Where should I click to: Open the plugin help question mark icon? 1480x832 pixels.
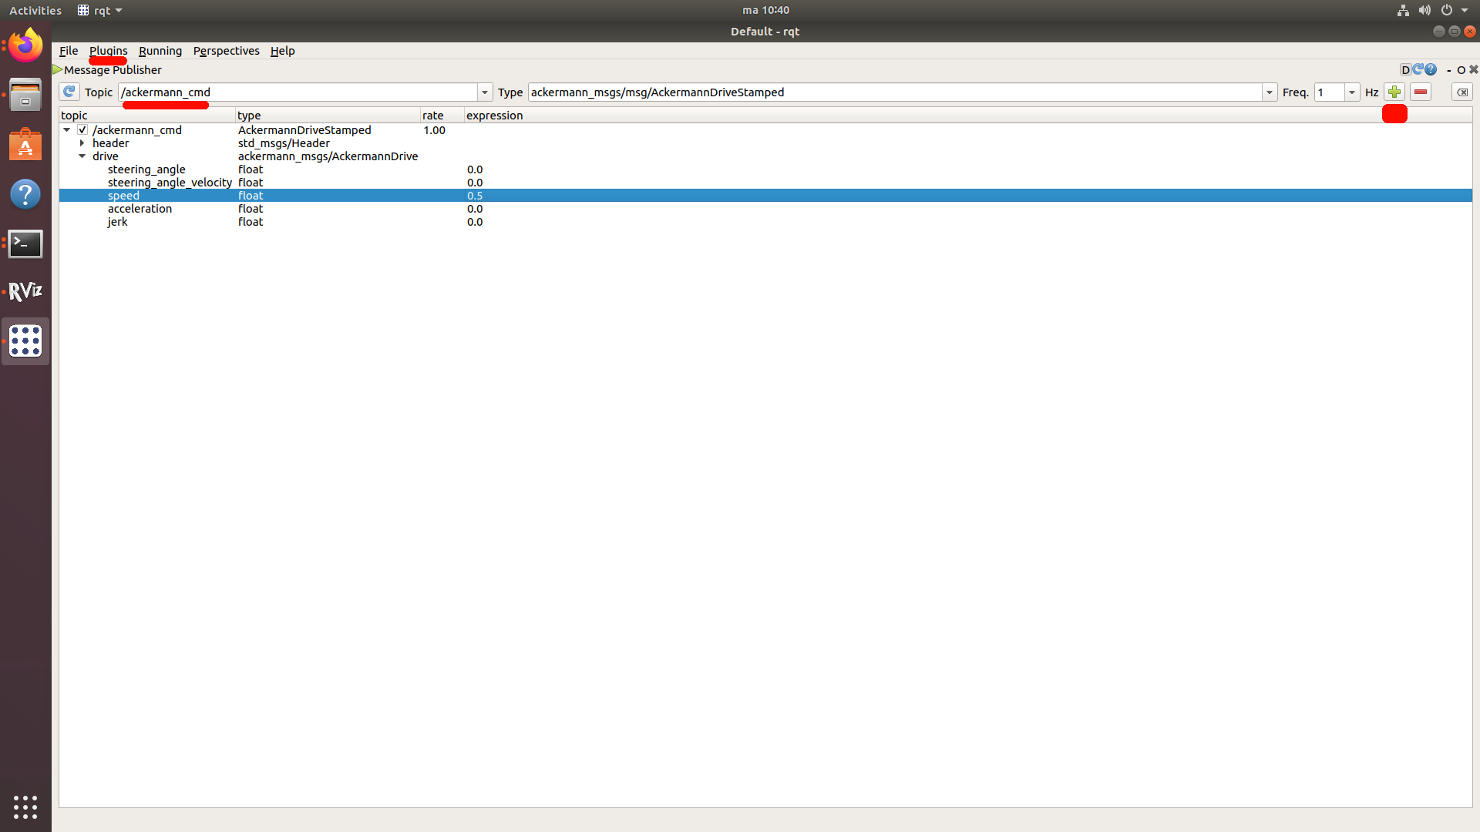point(1431,70)
